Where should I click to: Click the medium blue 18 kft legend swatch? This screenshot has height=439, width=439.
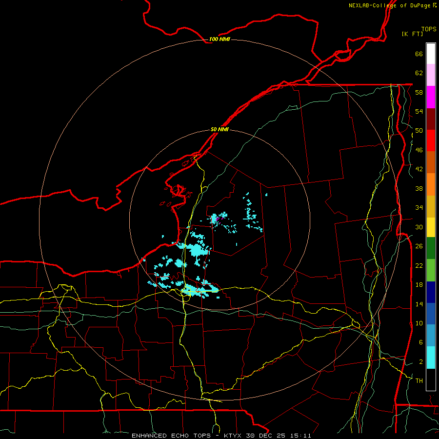click(431, 314)
